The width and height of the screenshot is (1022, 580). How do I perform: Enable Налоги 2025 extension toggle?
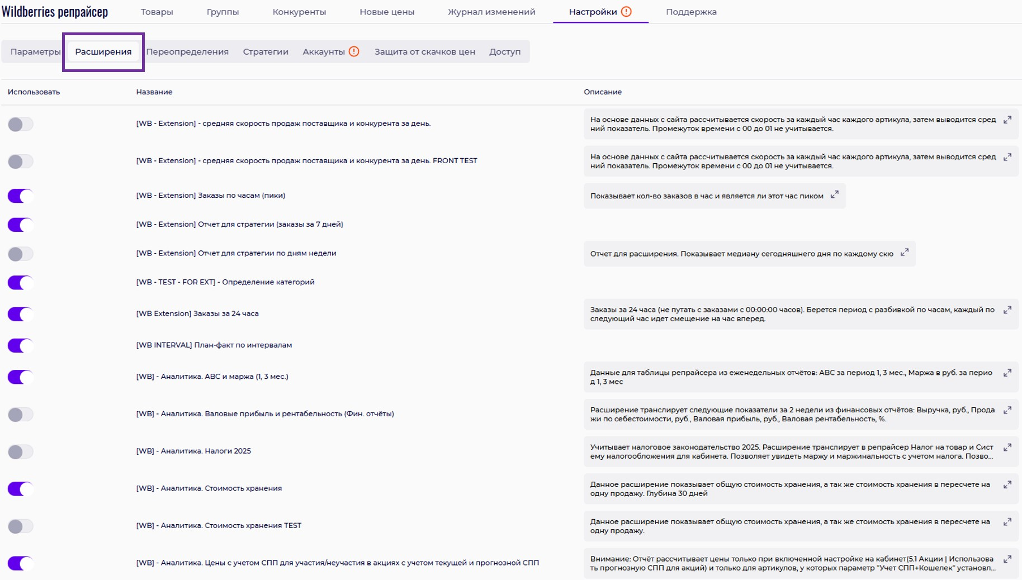[x=20, y=451]
